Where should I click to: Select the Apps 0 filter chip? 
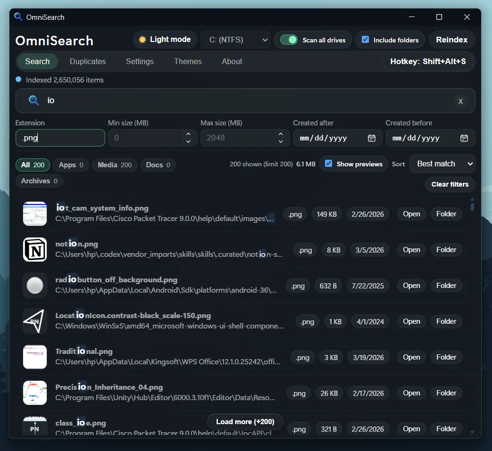[x=71, y=165]
